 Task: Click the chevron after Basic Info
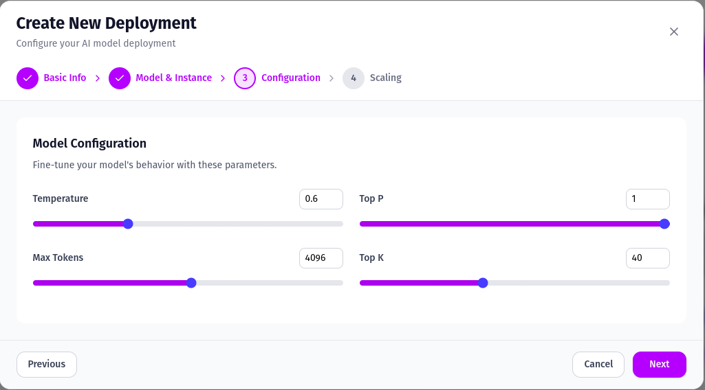pos(98,78)
